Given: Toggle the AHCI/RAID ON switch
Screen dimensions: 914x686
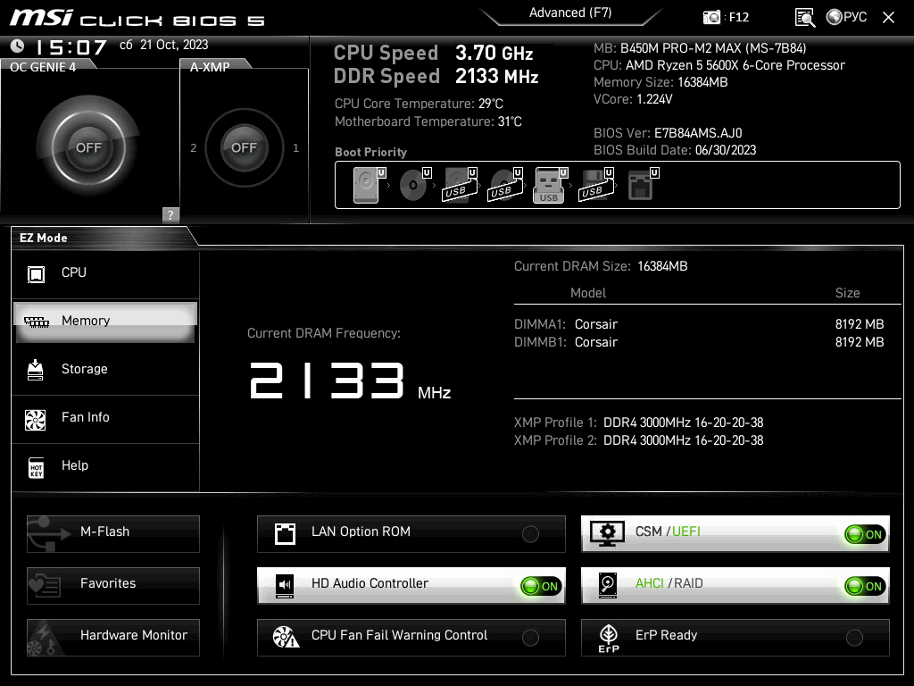Looking at the screenshot, I should point(865,586).
